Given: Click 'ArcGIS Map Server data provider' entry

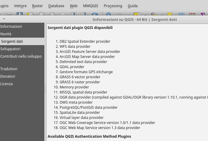Looking at the screenshot, I should (x=87, y=57).
